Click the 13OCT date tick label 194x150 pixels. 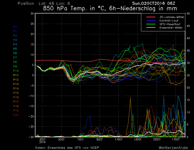click(x=138, y=139)
